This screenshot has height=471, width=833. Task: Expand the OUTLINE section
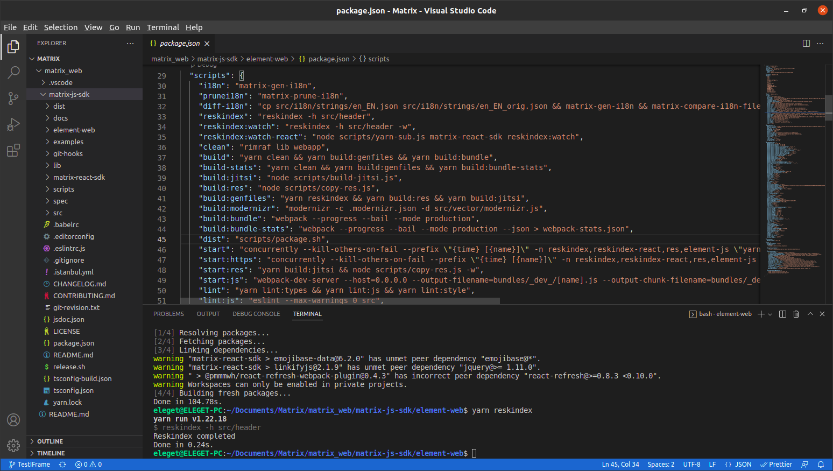(50, 441)
